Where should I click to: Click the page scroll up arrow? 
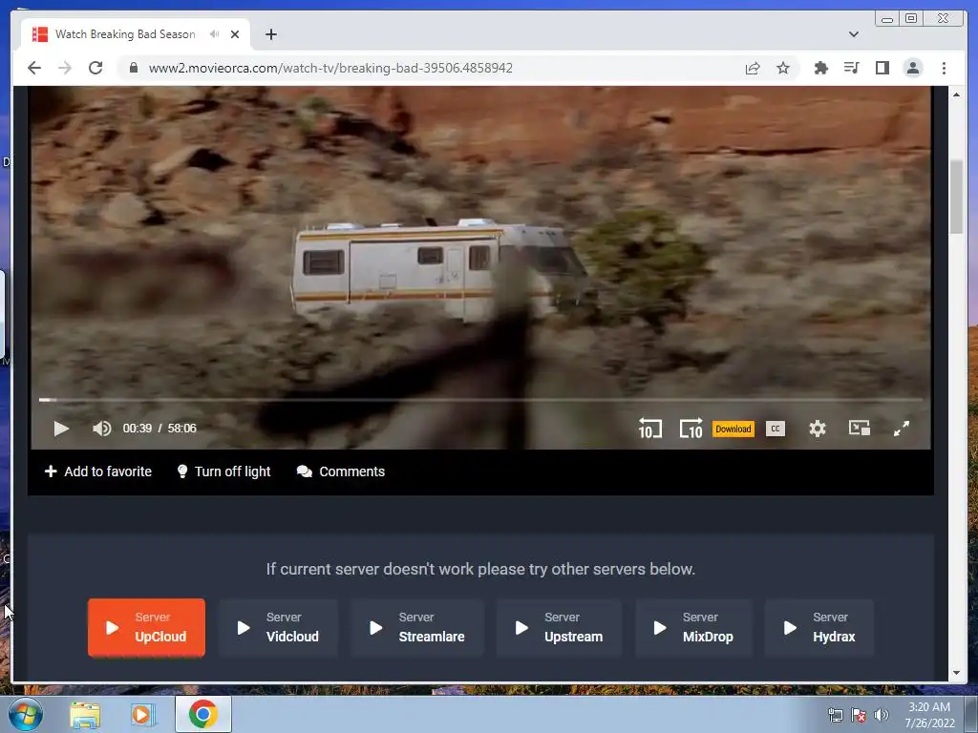tap(956, 94)
